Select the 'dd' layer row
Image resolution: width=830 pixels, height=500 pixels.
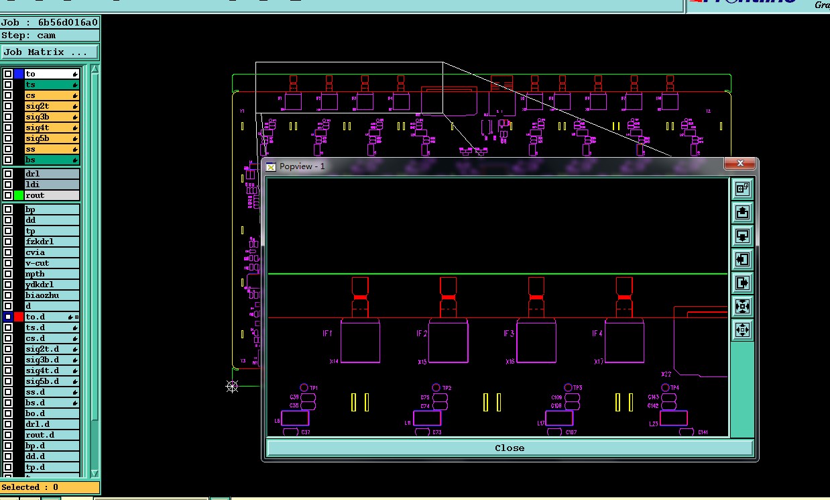52,220
